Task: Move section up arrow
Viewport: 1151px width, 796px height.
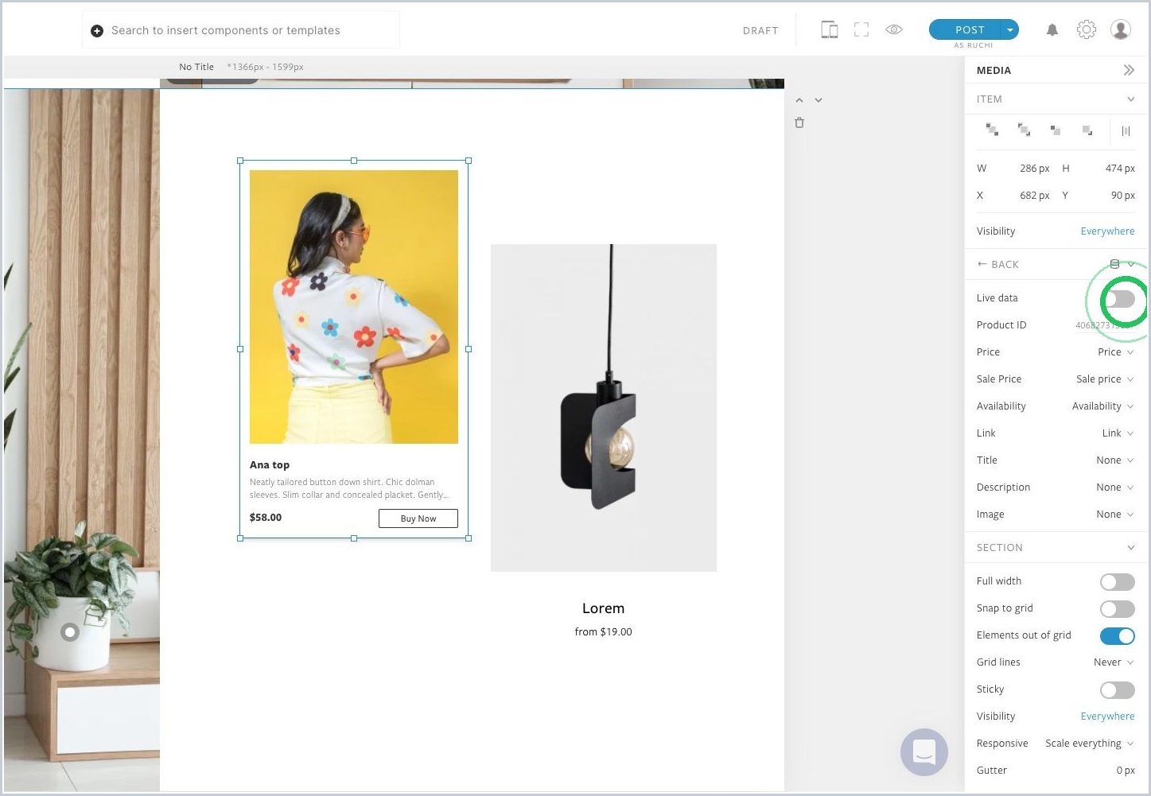Action: coord(799,100)
